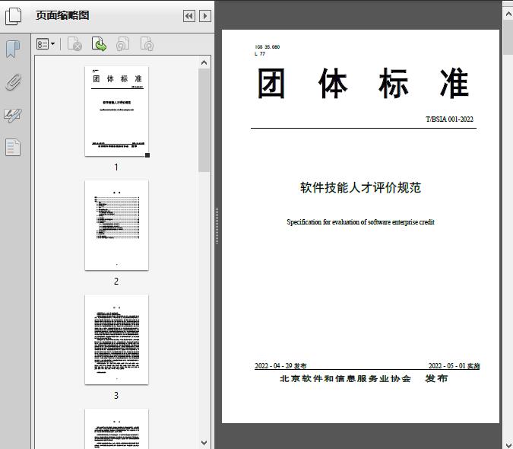
Task: Open thumbnail options menu dropdown
Action: click(x=46, y=44)
